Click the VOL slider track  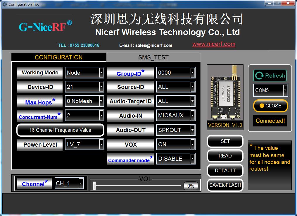[x=138, y=186]
